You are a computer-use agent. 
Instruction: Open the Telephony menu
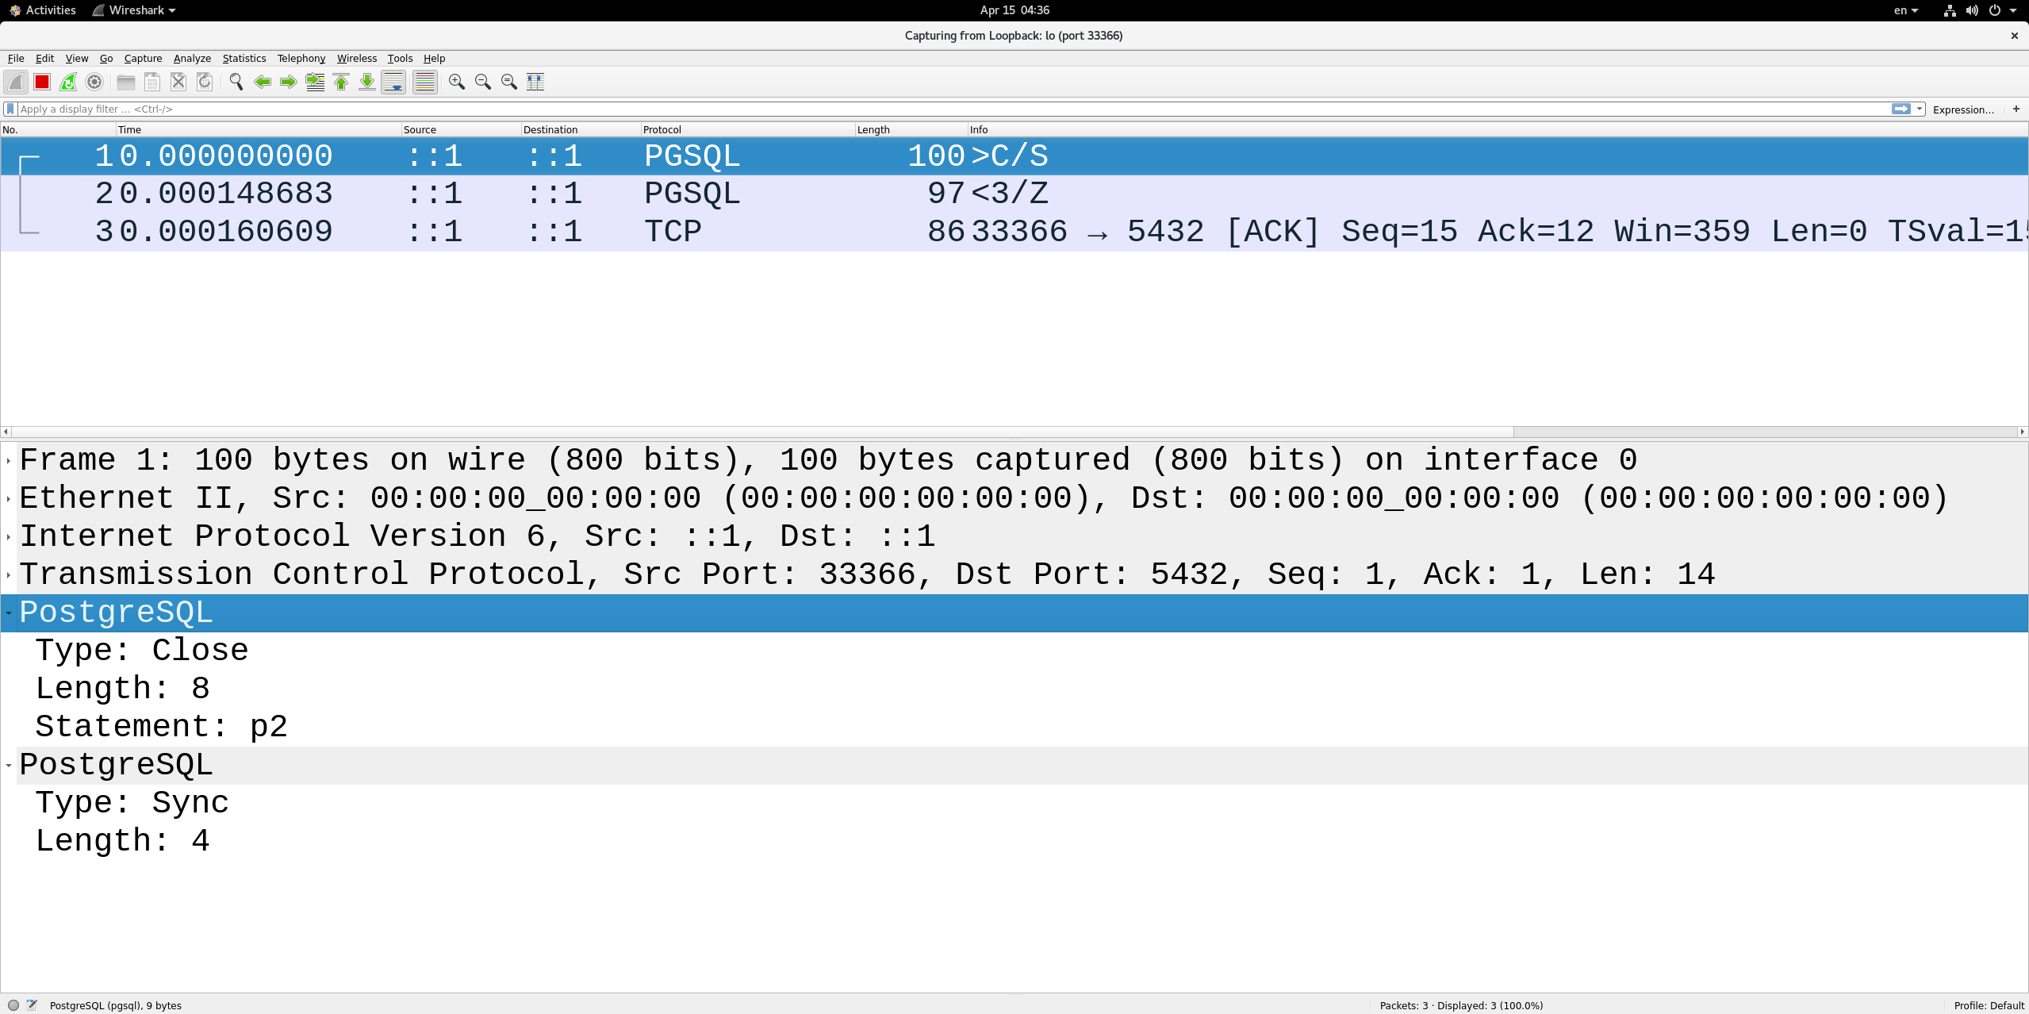[x=301, y=58]
